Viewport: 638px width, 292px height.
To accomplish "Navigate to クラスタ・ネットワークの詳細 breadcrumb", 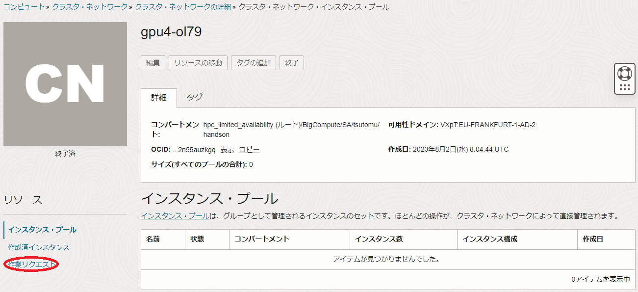I will (x=183, y=7).
